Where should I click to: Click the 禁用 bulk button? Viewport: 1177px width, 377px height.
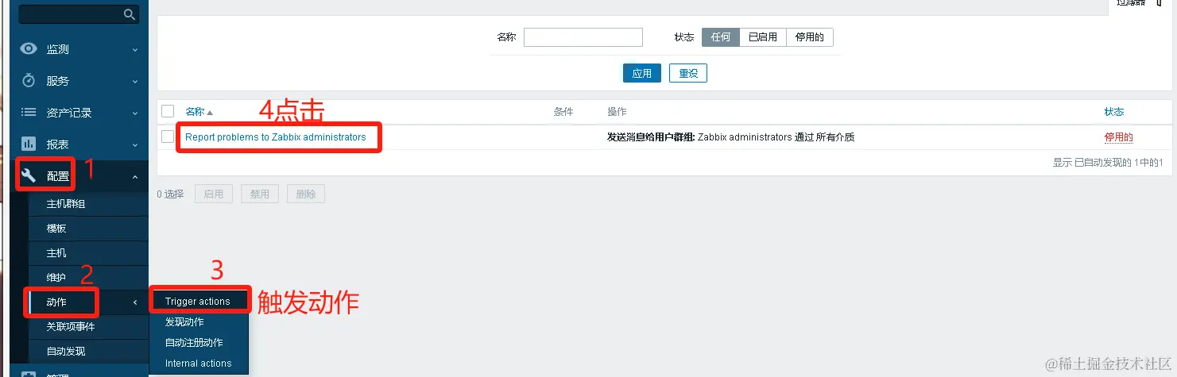point(260,194)
